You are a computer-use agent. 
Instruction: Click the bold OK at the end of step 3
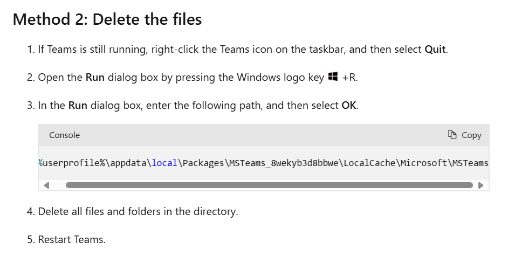pyautogui.click(x=348, y=105)
